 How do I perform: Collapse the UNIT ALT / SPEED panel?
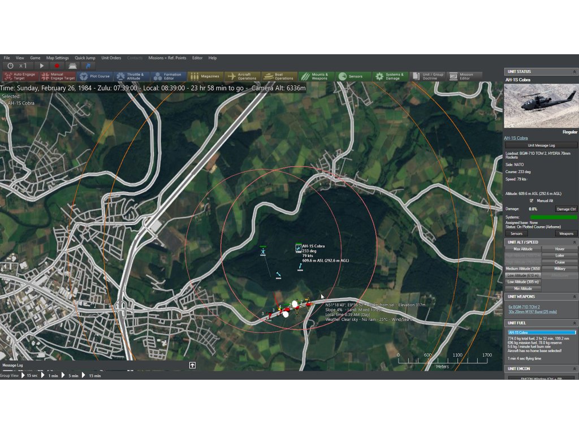pos(574,242)
